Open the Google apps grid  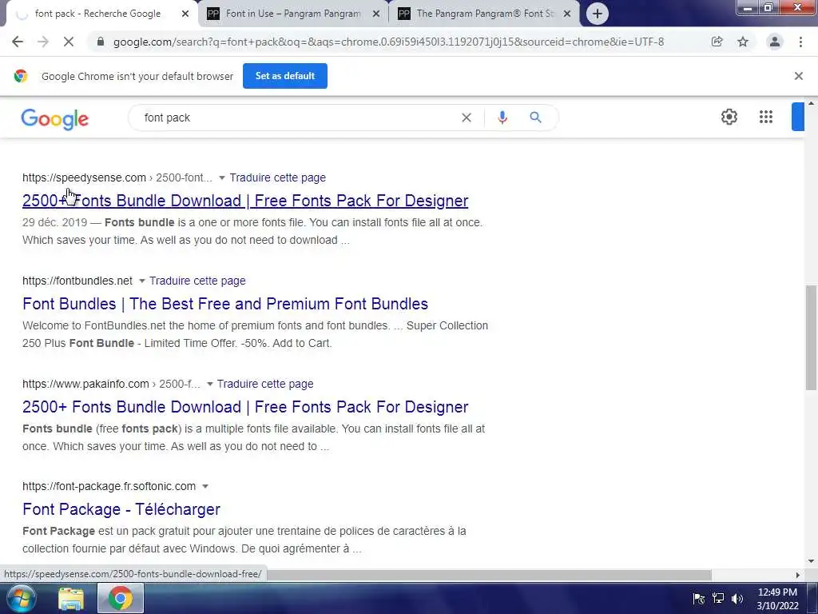coord(766,117)
